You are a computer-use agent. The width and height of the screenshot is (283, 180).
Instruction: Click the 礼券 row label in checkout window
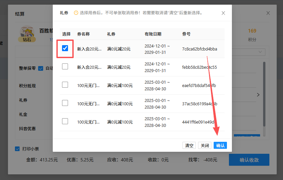coord(23,100)
